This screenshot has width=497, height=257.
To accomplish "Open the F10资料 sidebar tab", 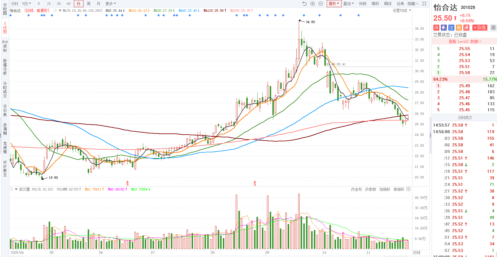I will 5,46.
